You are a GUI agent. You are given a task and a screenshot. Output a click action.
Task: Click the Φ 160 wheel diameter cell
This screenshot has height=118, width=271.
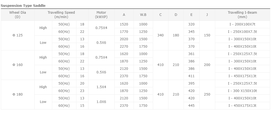18,65
